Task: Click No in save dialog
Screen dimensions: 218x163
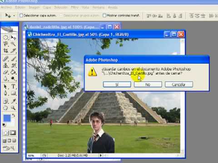Action: tap(148, 84)
